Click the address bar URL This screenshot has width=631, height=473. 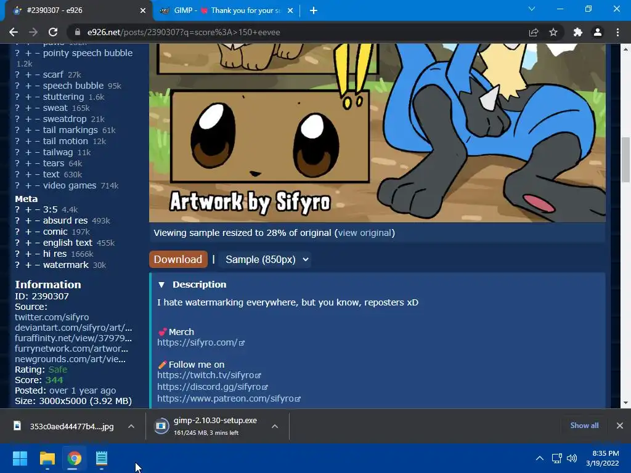point(184,32)
